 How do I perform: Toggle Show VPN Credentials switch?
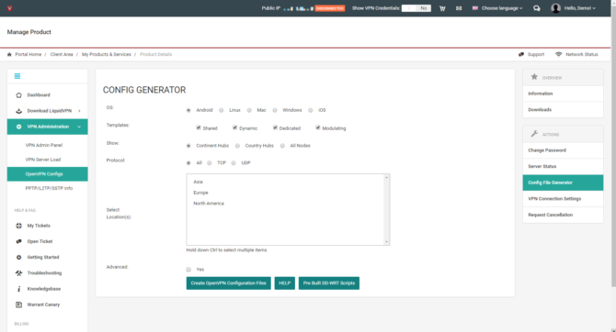(x=416, y=8)
